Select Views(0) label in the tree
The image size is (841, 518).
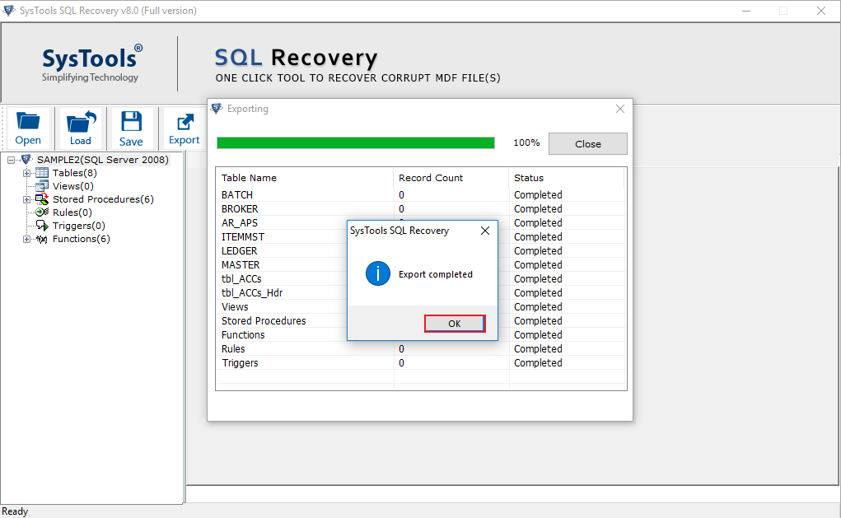73,186
